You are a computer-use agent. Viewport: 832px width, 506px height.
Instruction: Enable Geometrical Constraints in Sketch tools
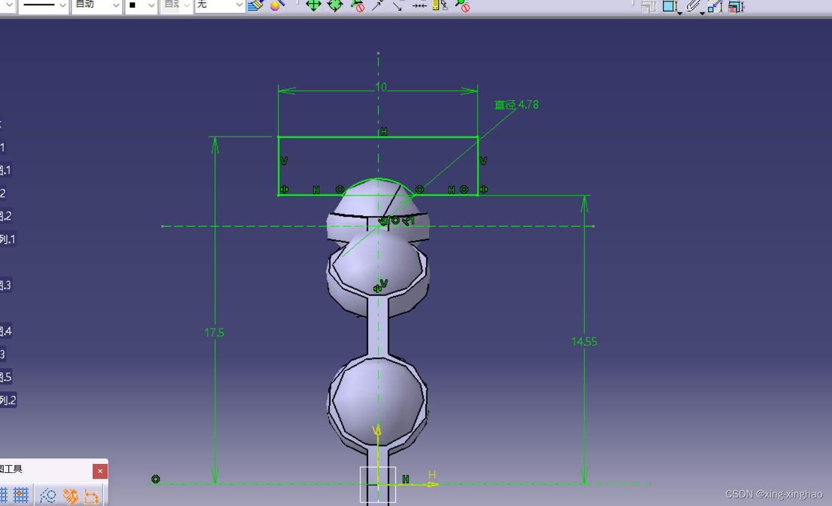pyautogui.click(x=70, y=495)
